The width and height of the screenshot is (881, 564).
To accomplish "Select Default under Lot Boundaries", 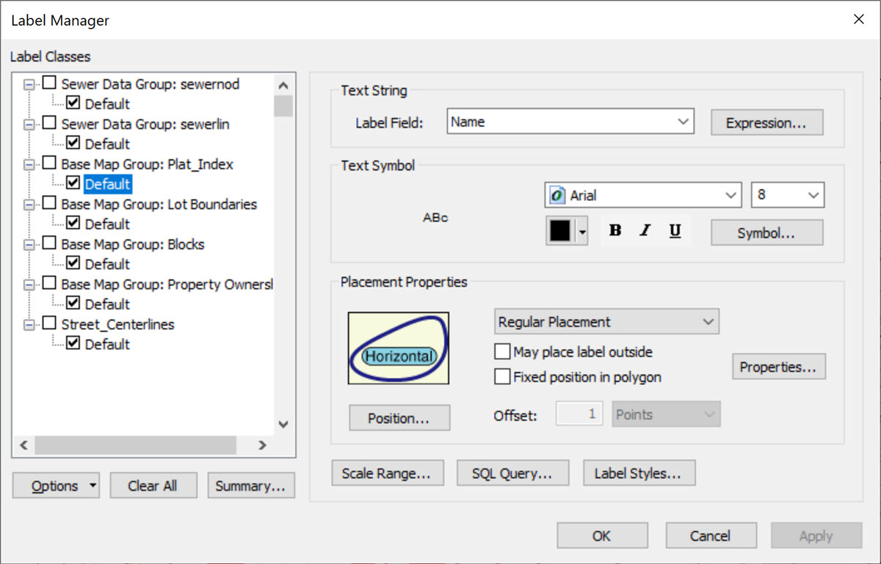I will click(107, 224).
